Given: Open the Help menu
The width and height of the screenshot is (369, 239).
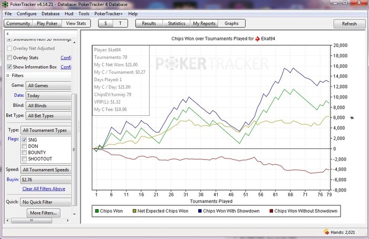Looking at the screenshot, I should click(x=133, y=14).
